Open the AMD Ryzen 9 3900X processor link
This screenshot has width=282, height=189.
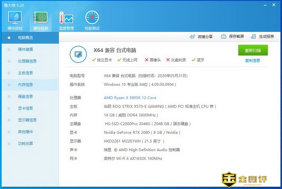(x=130, y=98)
